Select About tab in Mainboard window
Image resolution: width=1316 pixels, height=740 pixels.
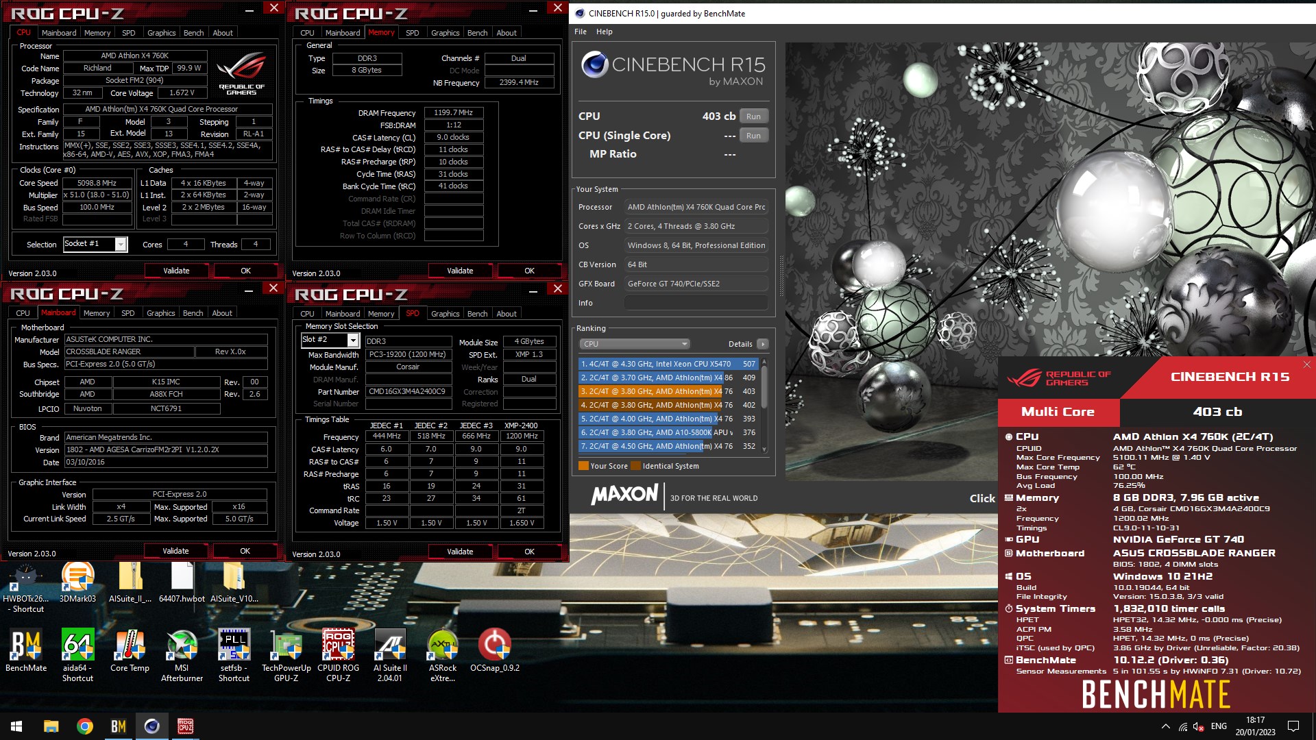[x=222, y=313]
